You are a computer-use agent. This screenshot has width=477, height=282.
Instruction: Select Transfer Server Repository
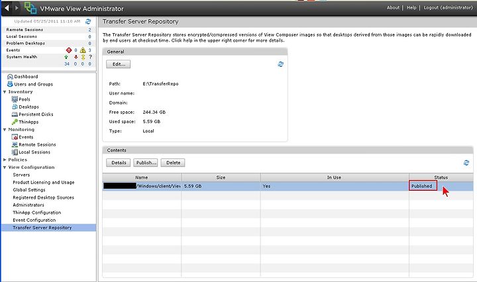[x=48, y=228]
